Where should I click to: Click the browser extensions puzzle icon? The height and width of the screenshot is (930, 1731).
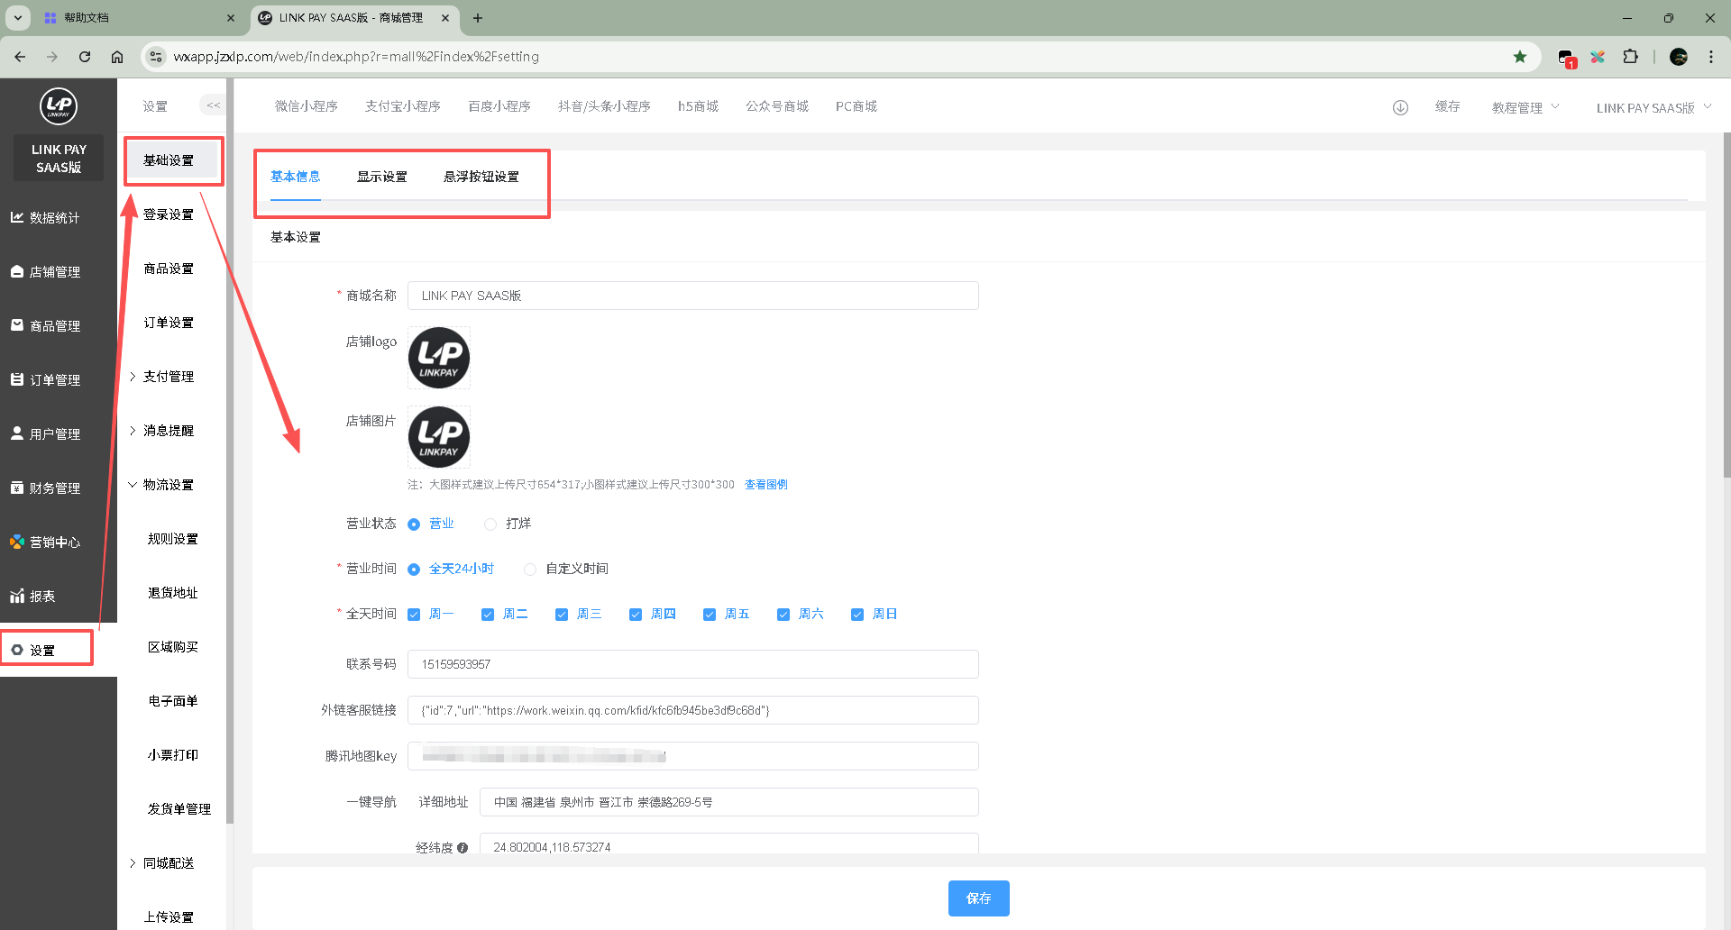[1630, 57]
